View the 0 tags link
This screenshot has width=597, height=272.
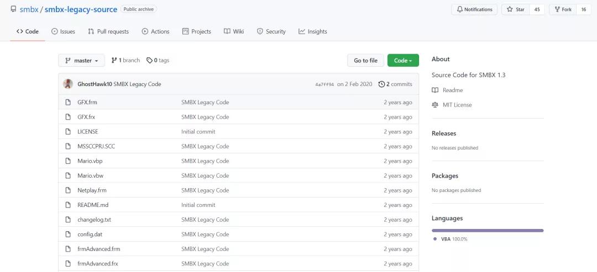(x=158, y=60)
